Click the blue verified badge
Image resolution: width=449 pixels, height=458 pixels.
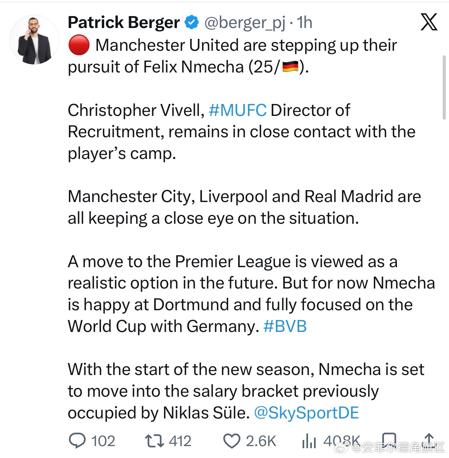point(192,22)
